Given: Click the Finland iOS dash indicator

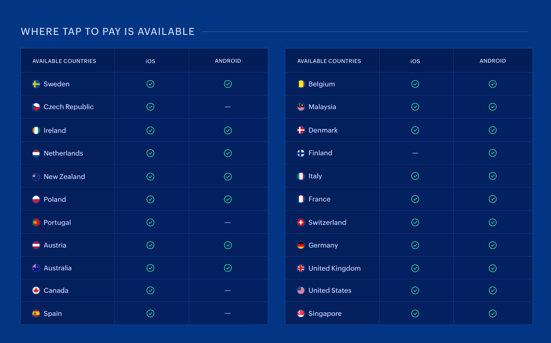Looking at the screenshot, I should [x=415, y=153].
